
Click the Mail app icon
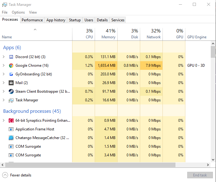tap(11, 83)
